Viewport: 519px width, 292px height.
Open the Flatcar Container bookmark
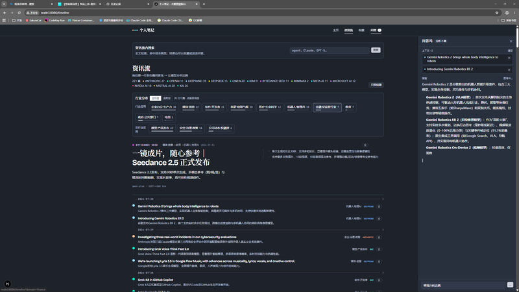(x=81, y=20)
